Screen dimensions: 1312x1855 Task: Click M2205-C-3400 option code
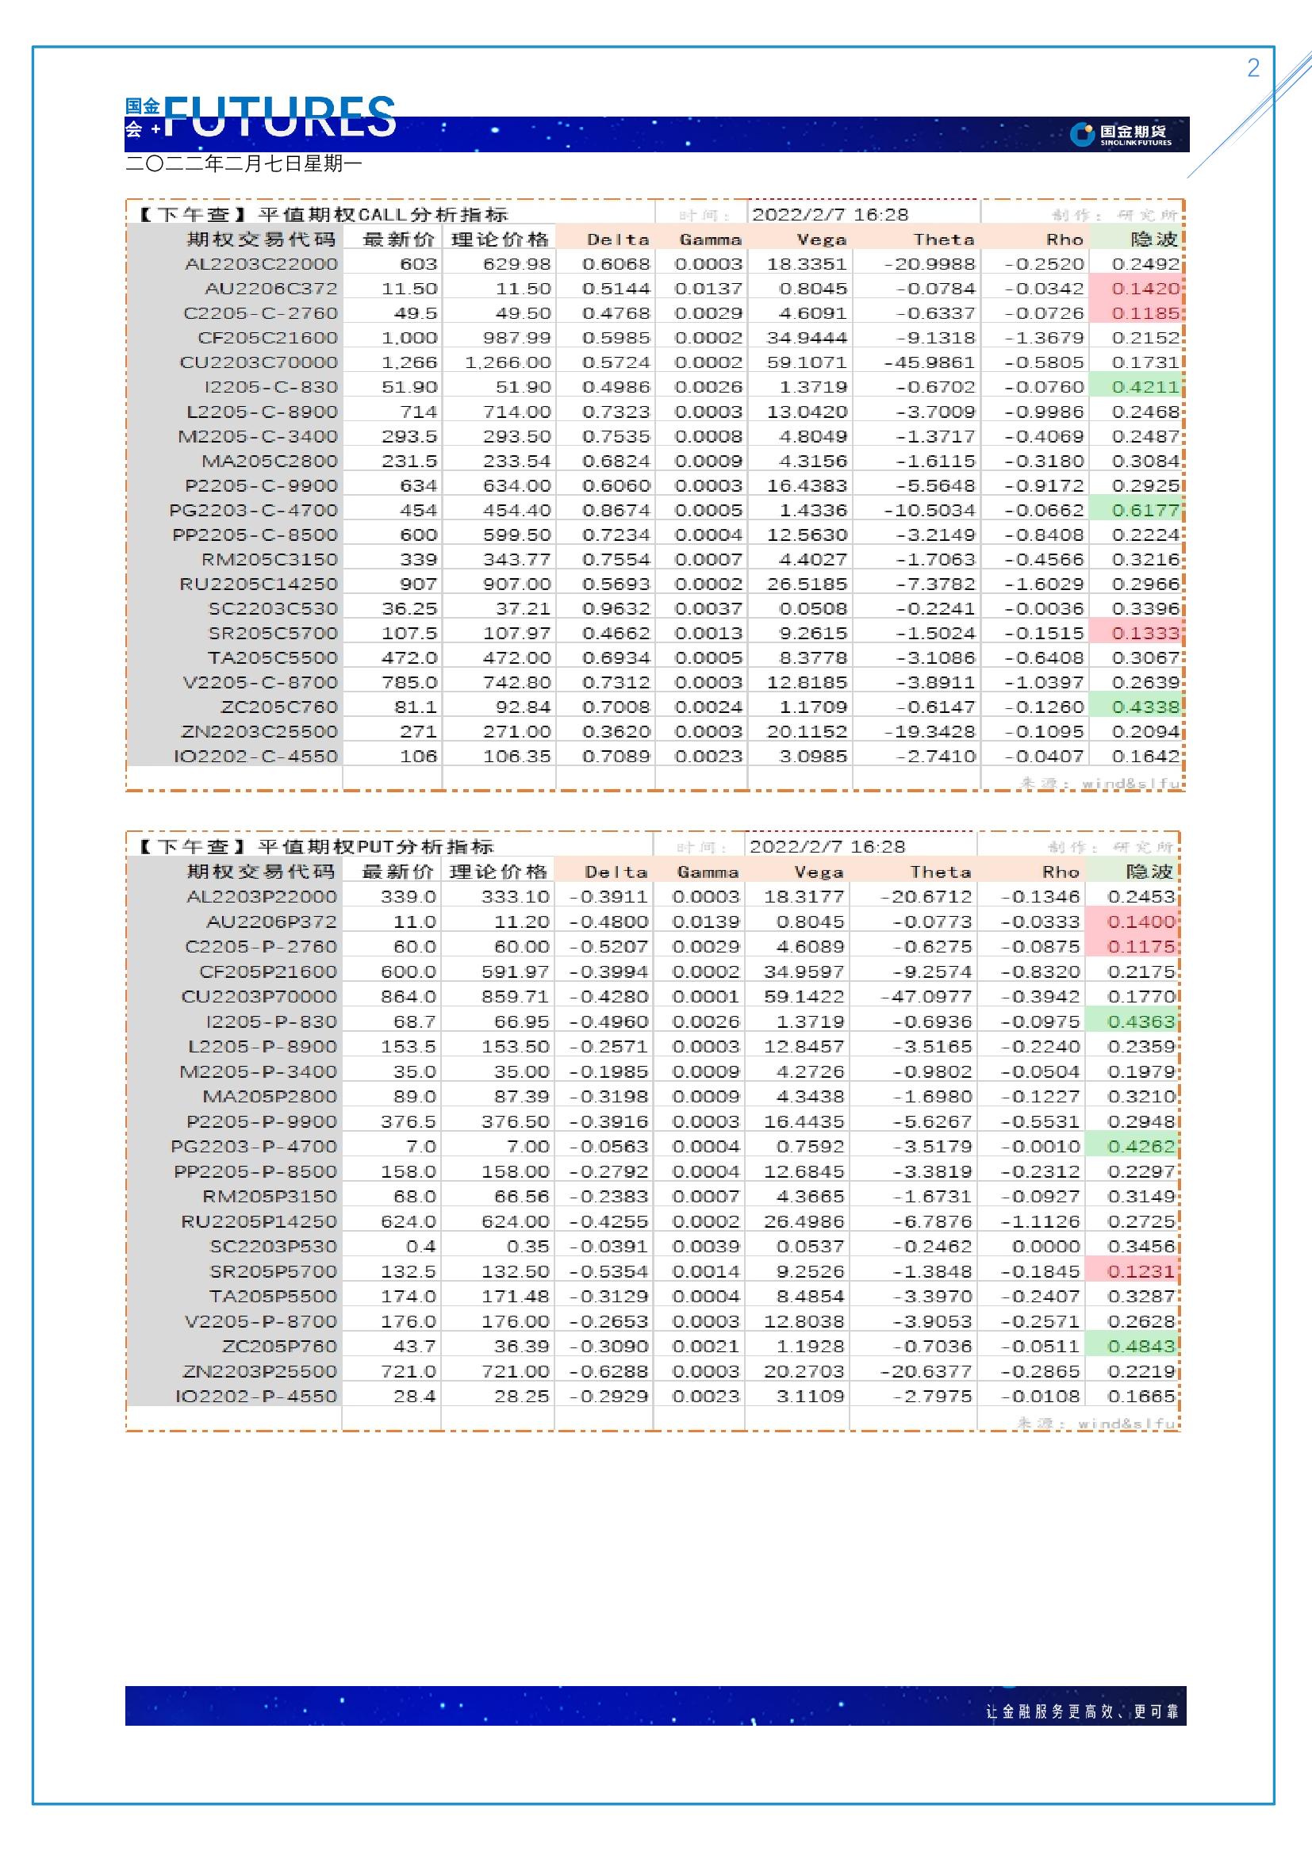259,436
